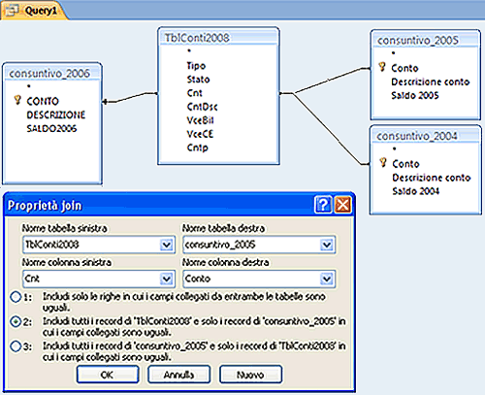This screenshot has height=395, width=485.
Task: Select the CnIp field
Action: (x=198, y=148)
